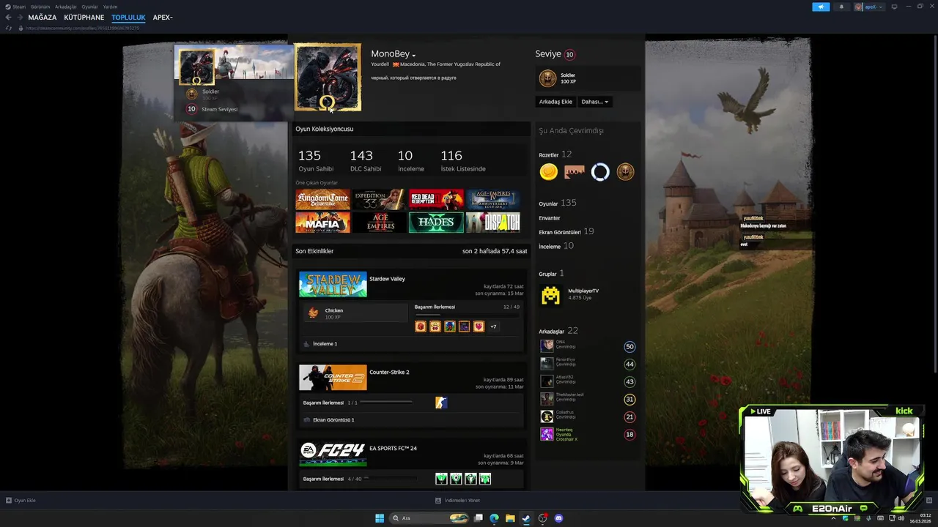Open the EA SPORTS FC 24 banner
Image resolution: width=938 pixels, height=527 pixels.
pyautogui.click(x=333, y=454)
